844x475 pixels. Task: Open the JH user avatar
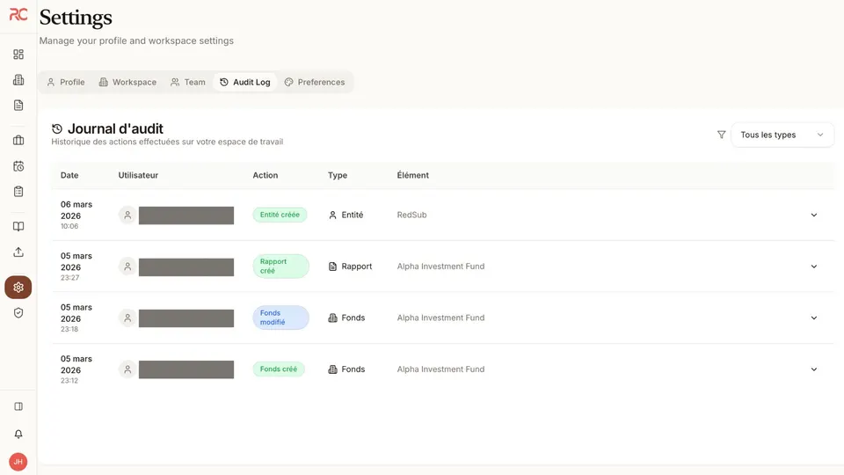pyautogui.click(x=18, y=462)
